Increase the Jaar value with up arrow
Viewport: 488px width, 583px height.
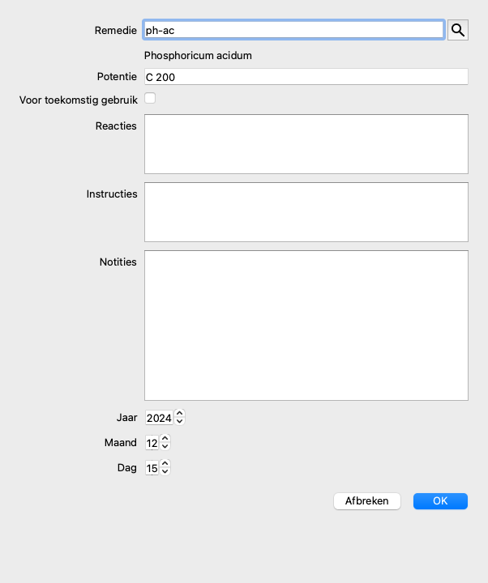[x=180, y=415]
